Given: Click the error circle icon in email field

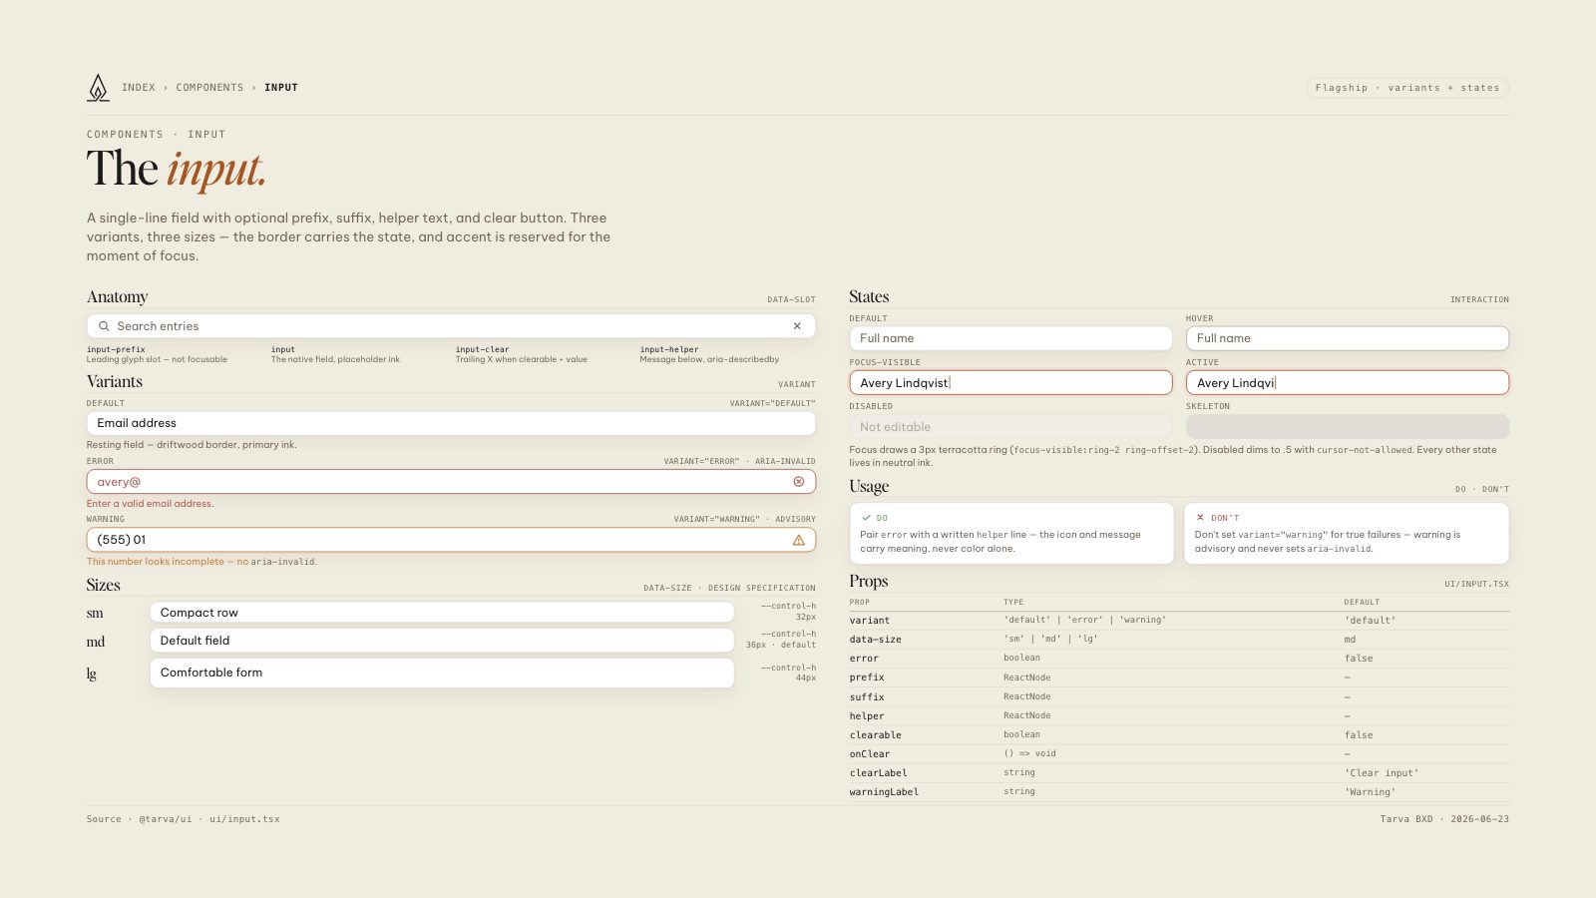Looking at the screenshot, I should 799,482.
